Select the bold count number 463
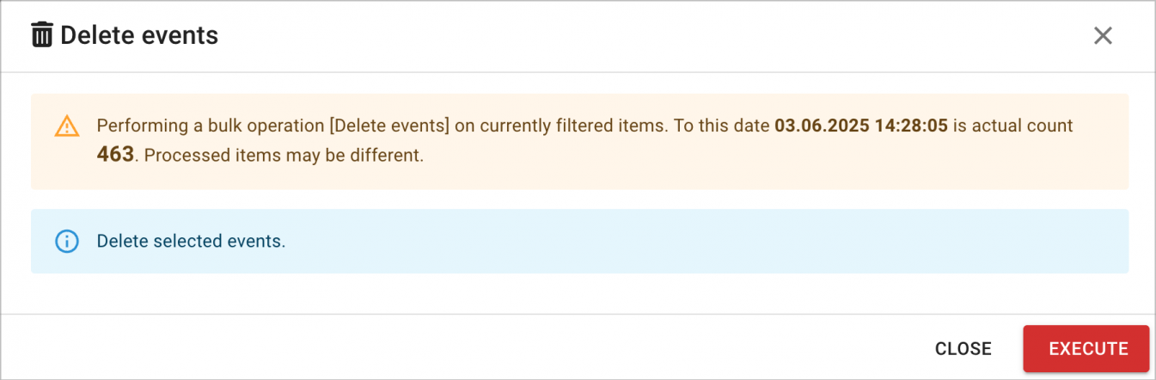Viewport: 1156px width, 380px height. tap(115, 155)
